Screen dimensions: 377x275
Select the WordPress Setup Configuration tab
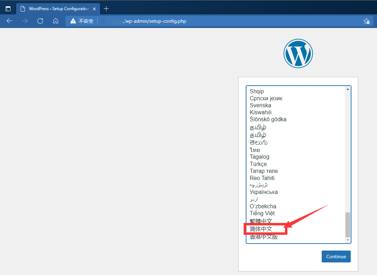[58, 9]
